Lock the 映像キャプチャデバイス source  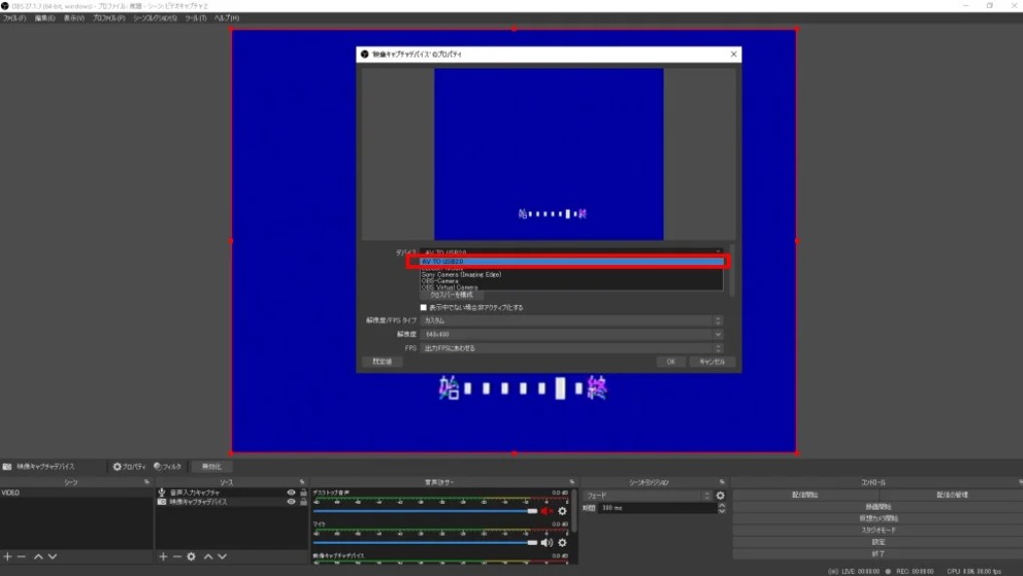point(304,502)
